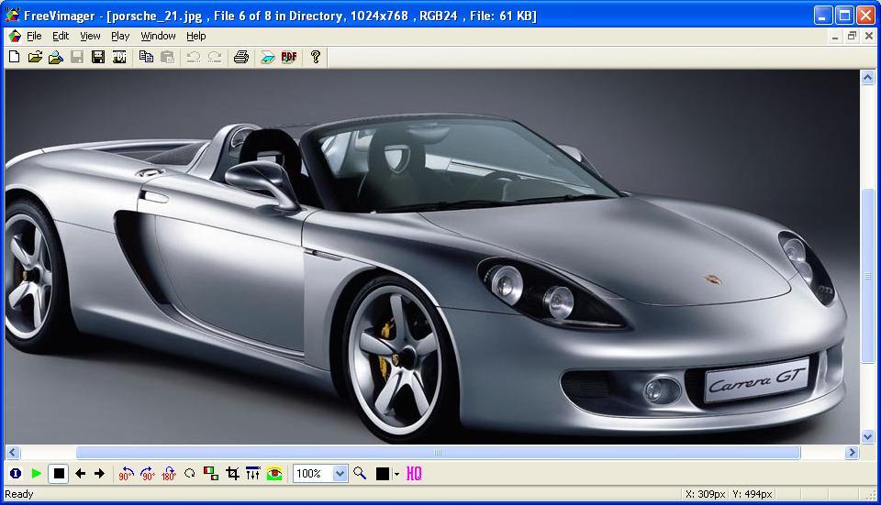Click the scanner acquire icon

[267, 57]
